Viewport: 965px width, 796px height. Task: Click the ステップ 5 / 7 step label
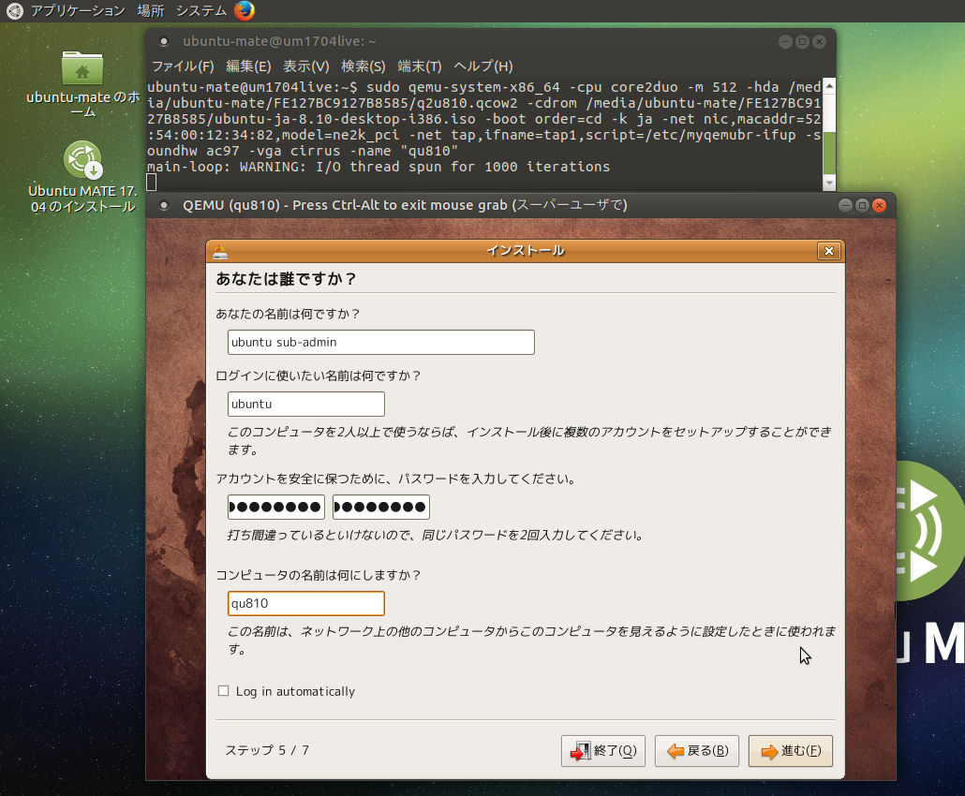click(x=267, y=750)
